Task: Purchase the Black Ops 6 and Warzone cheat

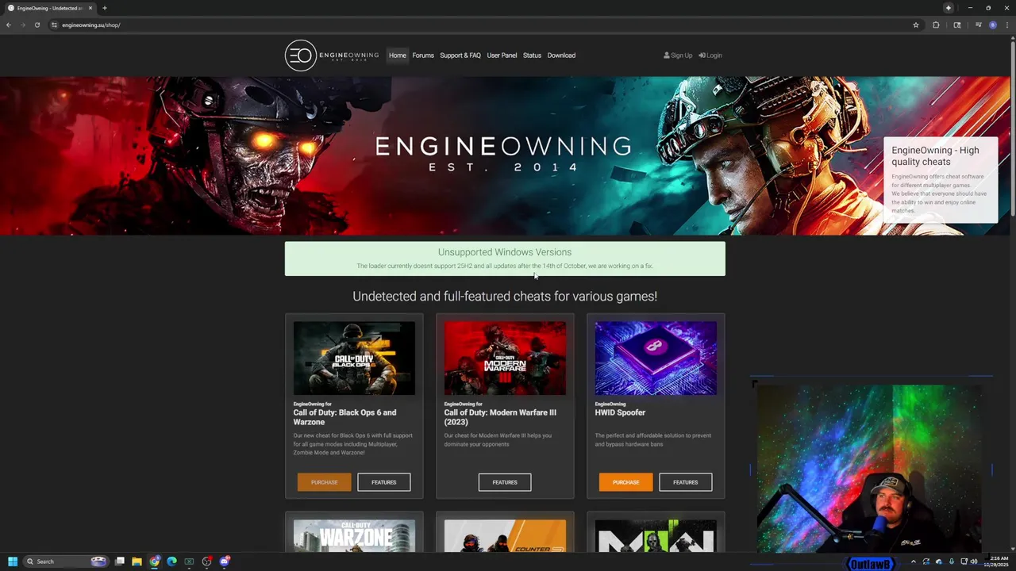Action: [x=324, y=482]
